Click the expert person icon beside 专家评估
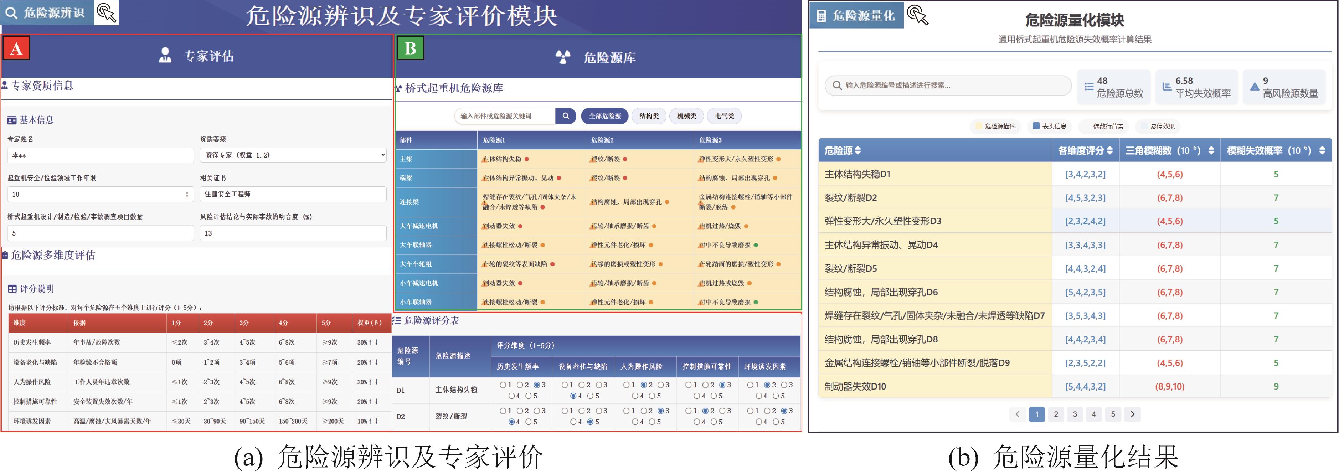1339x474 pixels. [165, 55]
